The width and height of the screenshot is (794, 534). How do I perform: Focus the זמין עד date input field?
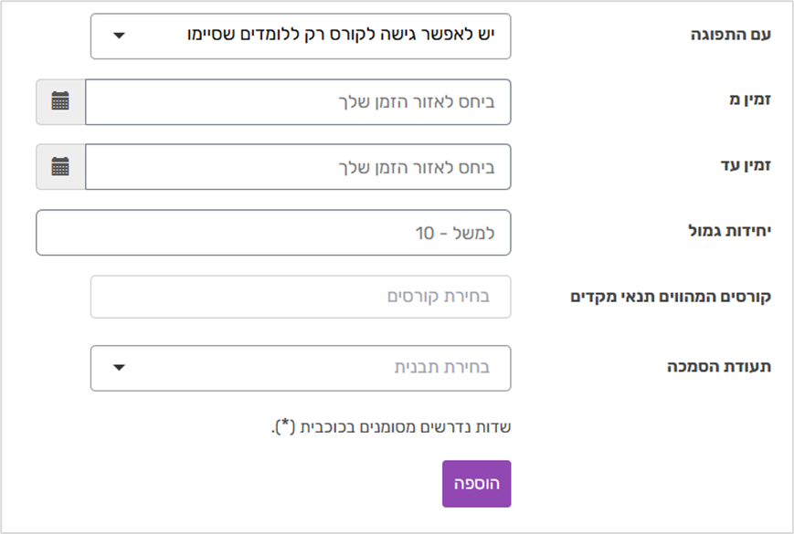pos(298,167)
